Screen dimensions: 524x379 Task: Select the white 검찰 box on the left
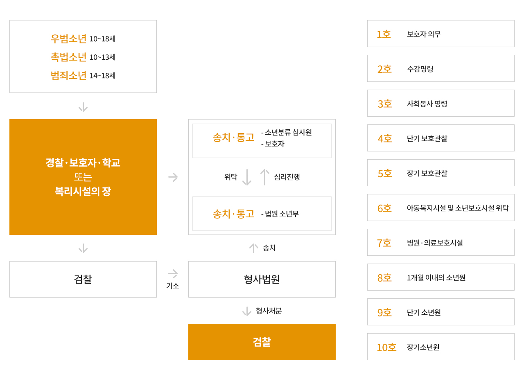pyautogui.click(x=83, y=279)
